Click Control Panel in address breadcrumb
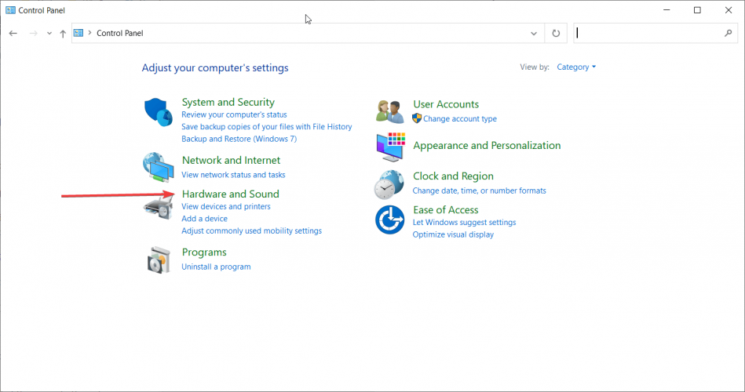745x392 pixels. (119, 33)
